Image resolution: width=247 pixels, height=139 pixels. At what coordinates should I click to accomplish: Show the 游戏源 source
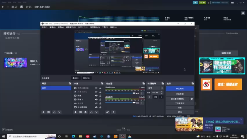[x=96, y=103]
